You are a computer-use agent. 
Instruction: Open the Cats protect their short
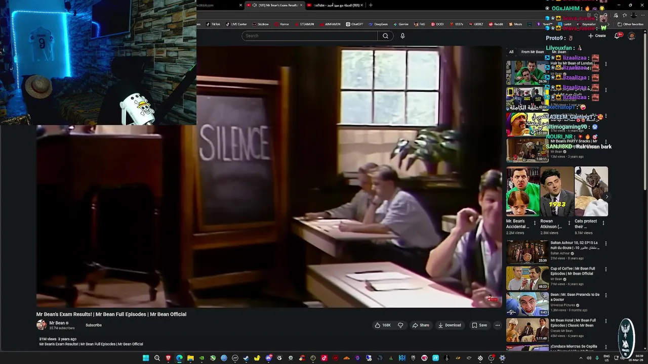[591, 192]
